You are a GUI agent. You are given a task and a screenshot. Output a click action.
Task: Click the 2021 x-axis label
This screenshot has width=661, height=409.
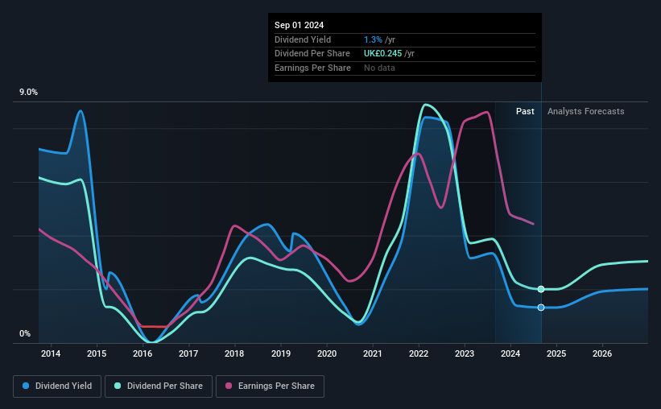(x=373, y=353)
